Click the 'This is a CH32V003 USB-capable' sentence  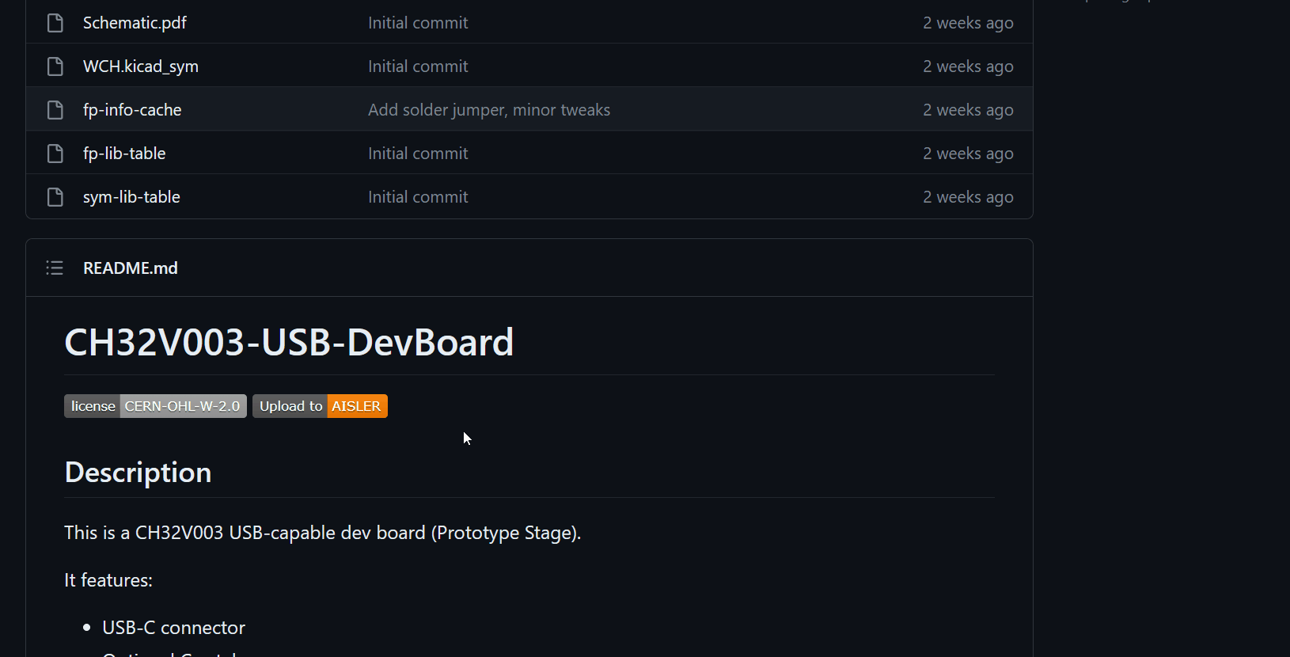pos(323,533)
